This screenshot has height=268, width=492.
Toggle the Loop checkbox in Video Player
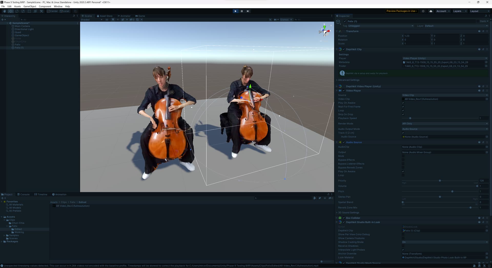(x=403, y=111)
